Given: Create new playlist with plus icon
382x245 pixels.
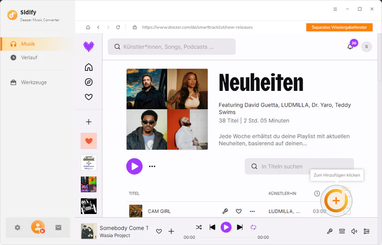Looking at the screenshot, I should click(88, 122).
